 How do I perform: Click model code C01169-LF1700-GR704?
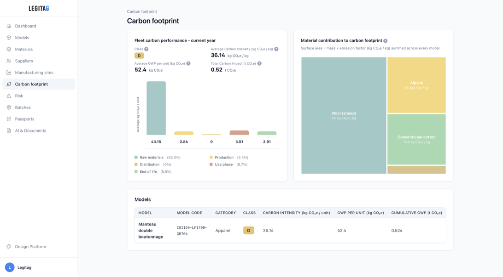coord(192,231)
